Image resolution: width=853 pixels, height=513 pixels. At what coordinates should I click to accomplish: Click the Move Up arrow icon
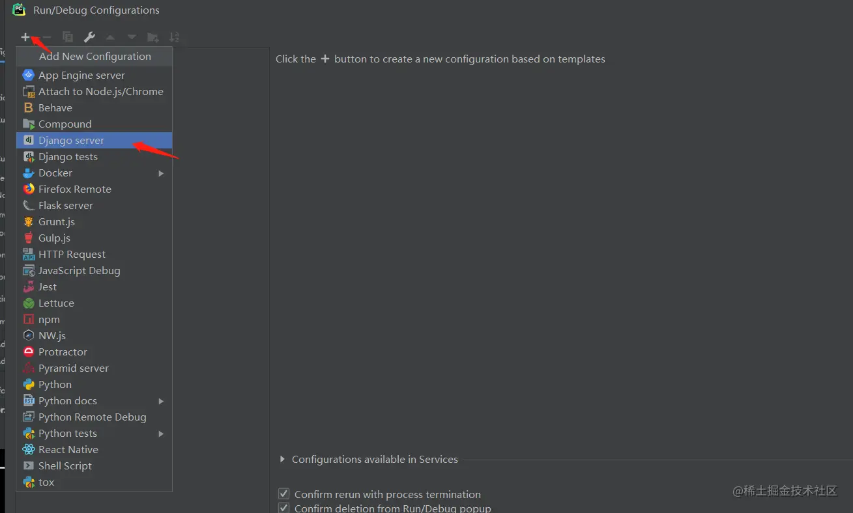tap(110, 37)
